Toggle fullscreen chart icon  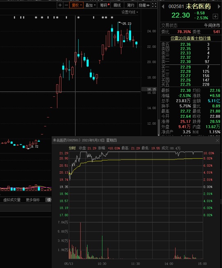(154, 5)
